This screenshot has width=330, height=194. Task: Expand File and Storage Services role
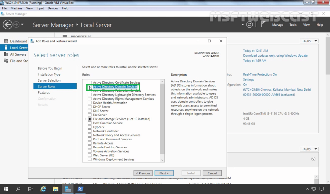click(x=85, y=119)
